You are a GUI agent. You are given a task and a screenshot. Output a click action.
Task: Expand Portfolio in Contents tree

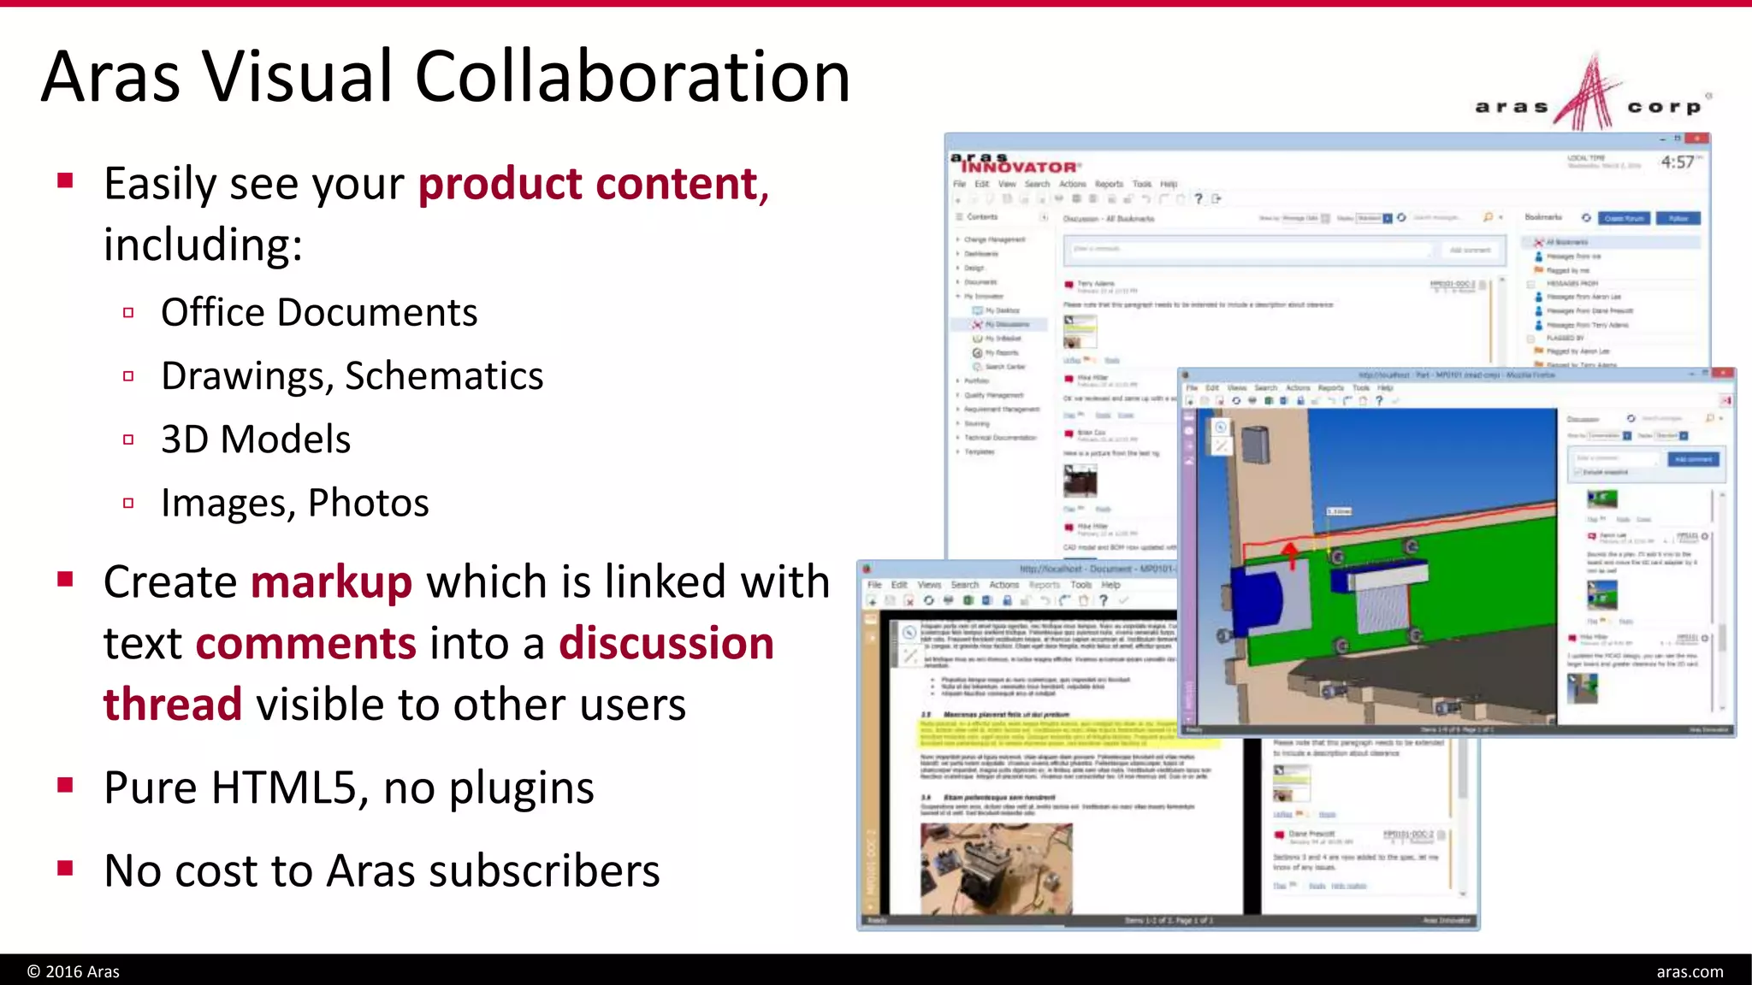pyautogui.click(x=958, y=380)
